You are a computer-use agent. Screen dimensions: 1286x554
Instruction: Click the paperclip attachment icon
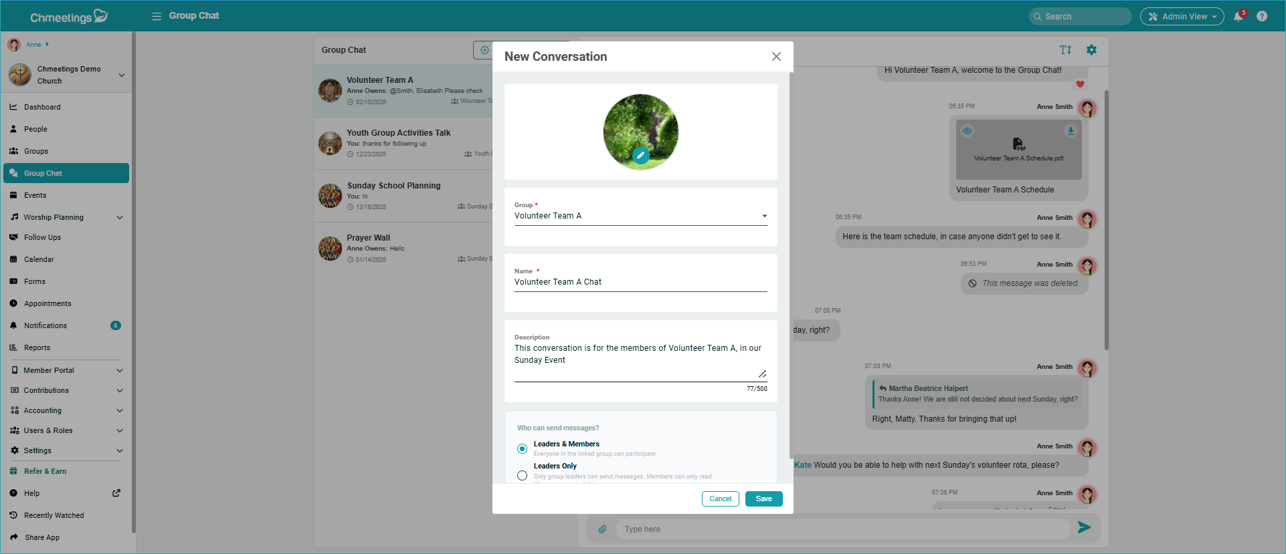point(602,529)
